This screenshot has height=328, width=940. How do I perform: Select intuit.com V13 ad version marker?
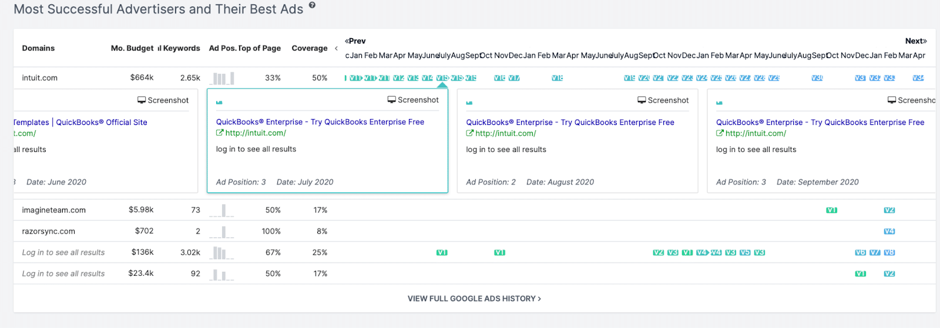[413, 78]
